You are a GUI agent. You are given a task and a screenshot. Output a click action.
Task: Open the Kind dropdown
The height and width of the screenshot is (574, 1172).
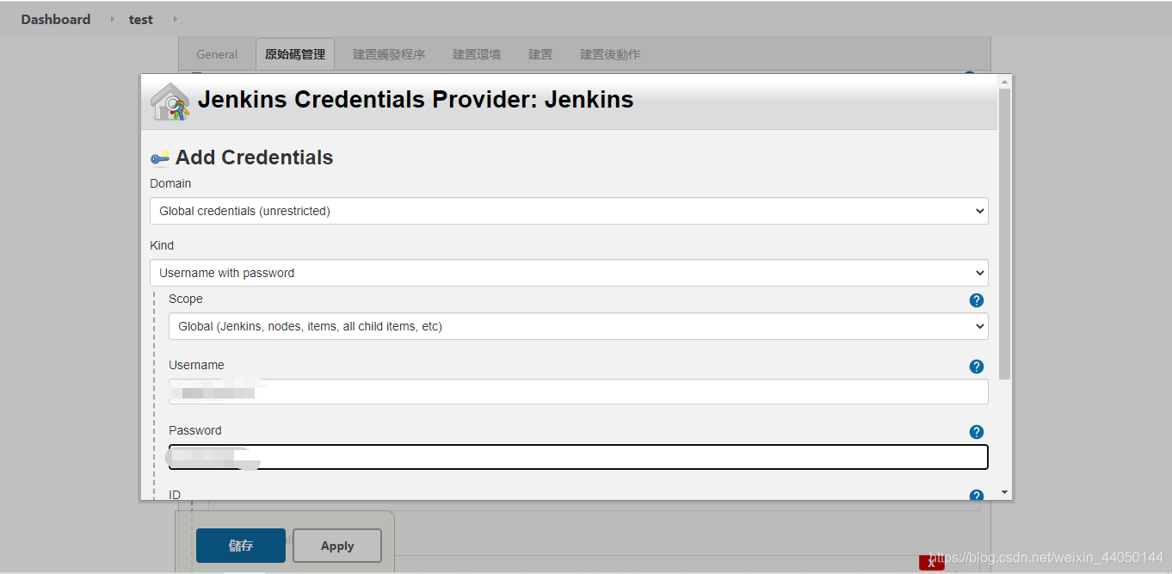(x=569, y=273)
